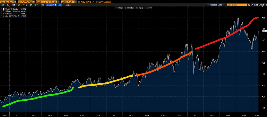267x117 pixels.
Task: Click the start date field 05/25/2010
Action: pyautogui.click(x=7, y=2)
